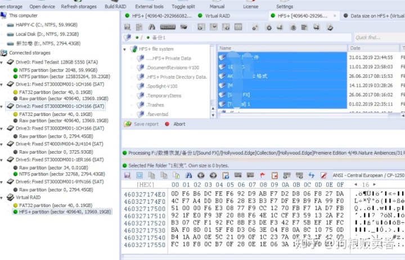
Task: Click the folder tree scrollbar down arrow
Action: point(213,115)
